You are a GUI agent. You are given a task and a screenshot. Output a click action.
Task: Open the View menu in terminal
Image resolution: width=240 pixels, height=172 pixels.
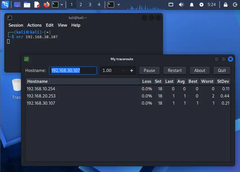[62, 25]
